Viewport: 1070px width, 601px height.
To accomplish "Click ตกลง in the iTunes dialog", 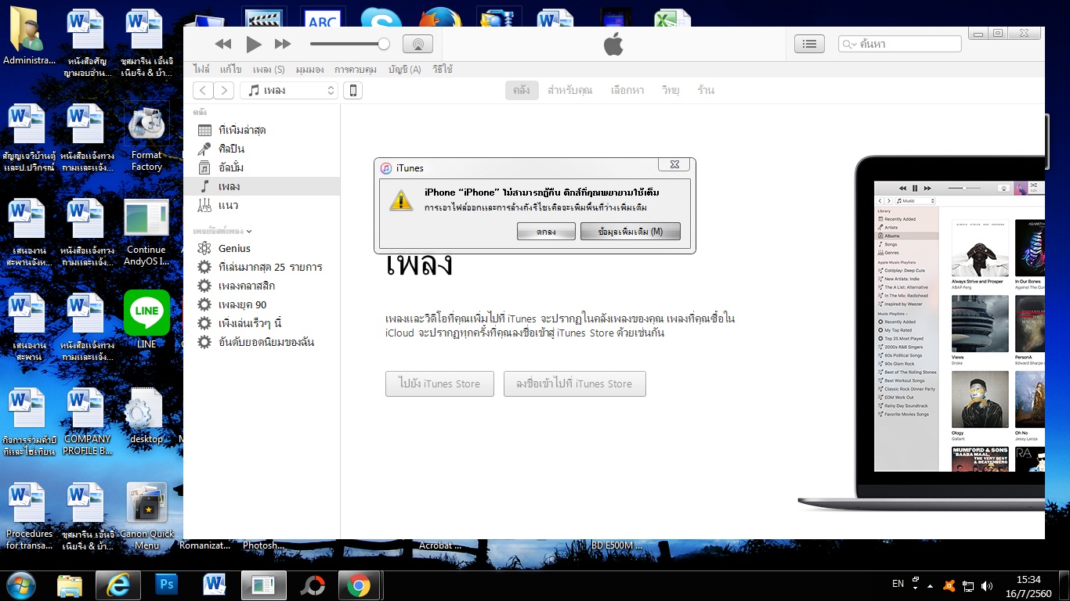I will [x=546, y=232].
